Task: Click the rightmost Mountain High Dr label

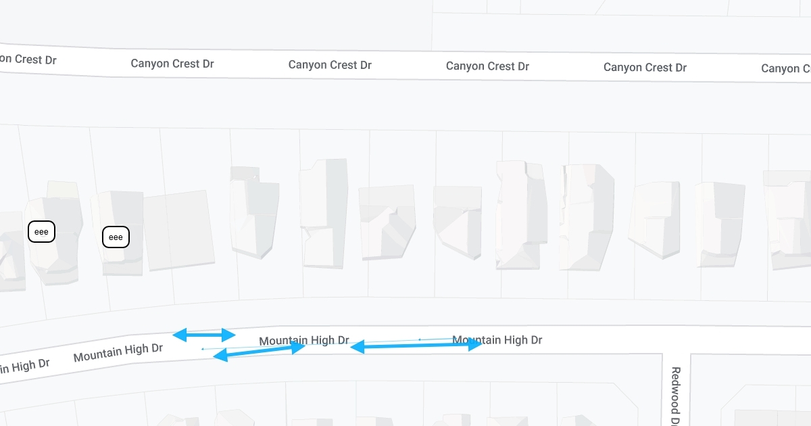Action: click(x=497, y=340)
